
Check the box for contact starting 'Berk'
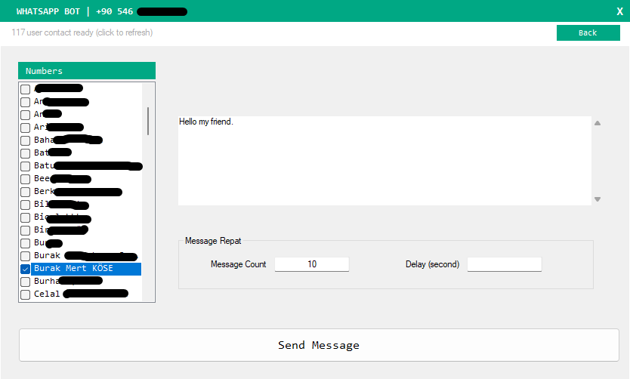tap(26, 192)
